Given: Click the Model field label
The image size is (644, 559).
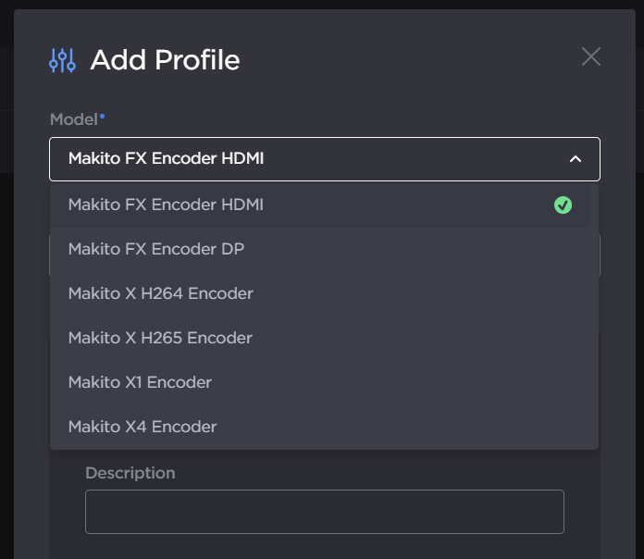Looking at the screenshot, I should (x=74, y=118).
